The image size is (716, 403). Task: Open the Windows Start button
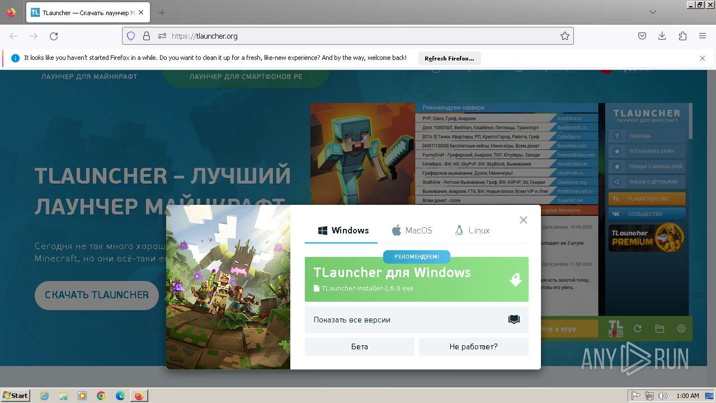pyautogui.click(x=16, y=396)
